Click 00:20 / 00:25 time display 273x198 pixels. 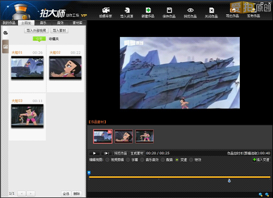click(157, 153)
